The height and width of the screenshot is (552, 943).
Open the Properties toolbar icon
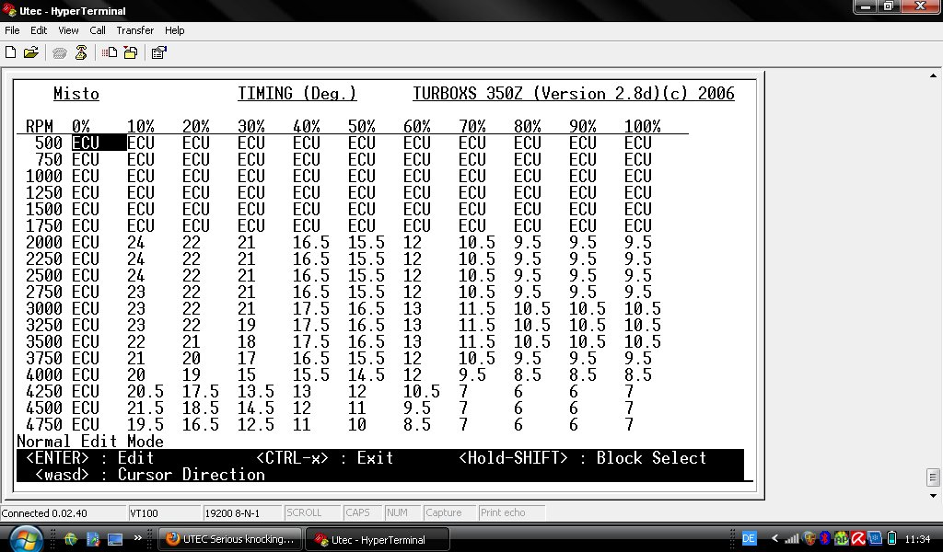coord(158,52)
